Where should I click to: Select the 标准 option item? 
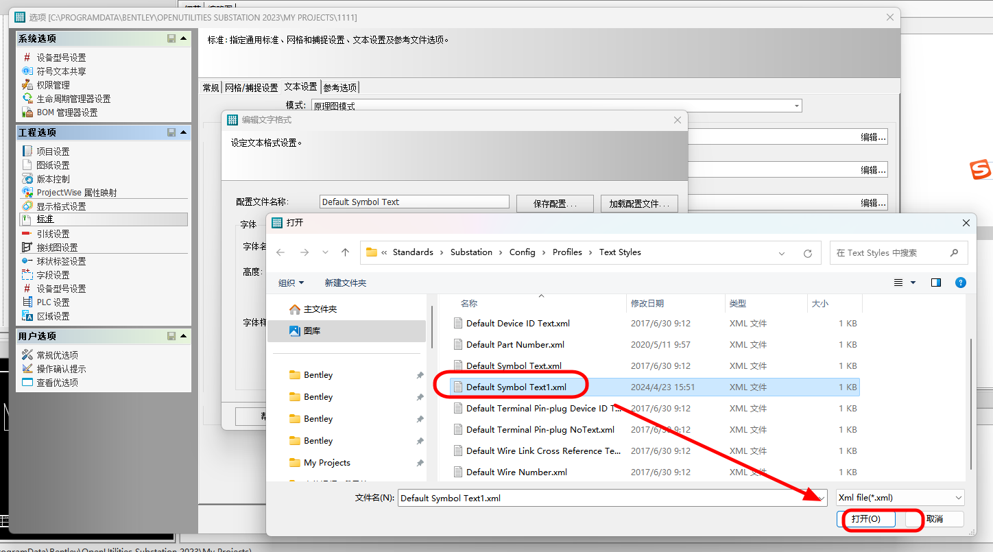pos(103,219)
